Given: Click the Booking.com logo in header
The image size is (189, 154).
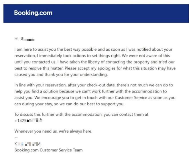Looking at the screenshot, I should 33,13.
